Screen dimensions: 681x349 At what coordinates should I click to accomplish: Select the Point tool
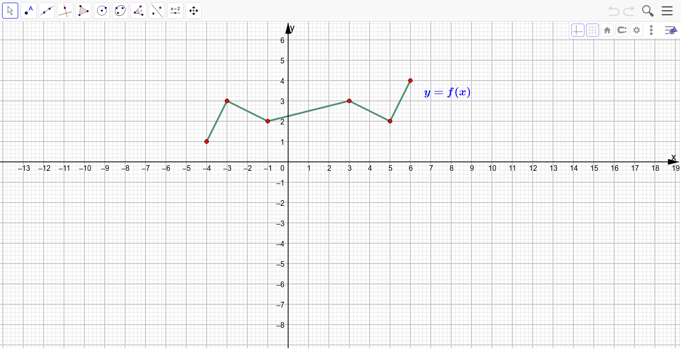click(29, 11)
